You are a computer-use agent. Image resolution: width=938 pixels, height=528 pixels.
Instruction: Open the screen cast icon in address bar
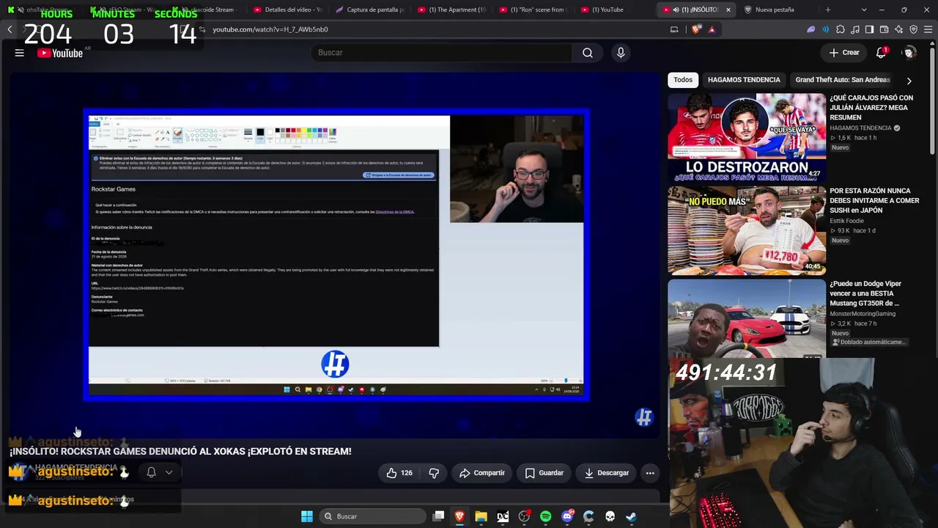coord(674,29)
